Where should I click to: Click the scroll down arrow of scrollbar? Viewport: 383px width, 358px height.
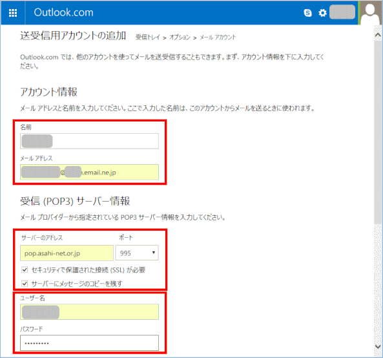pos(378,346)
